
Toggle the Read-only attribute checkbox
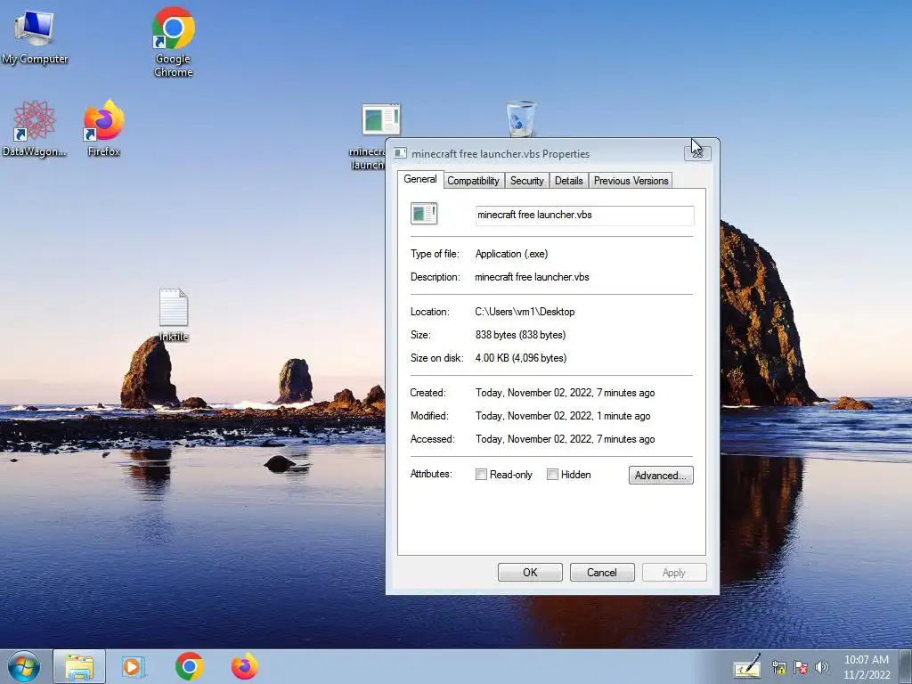tap(481, 475)
